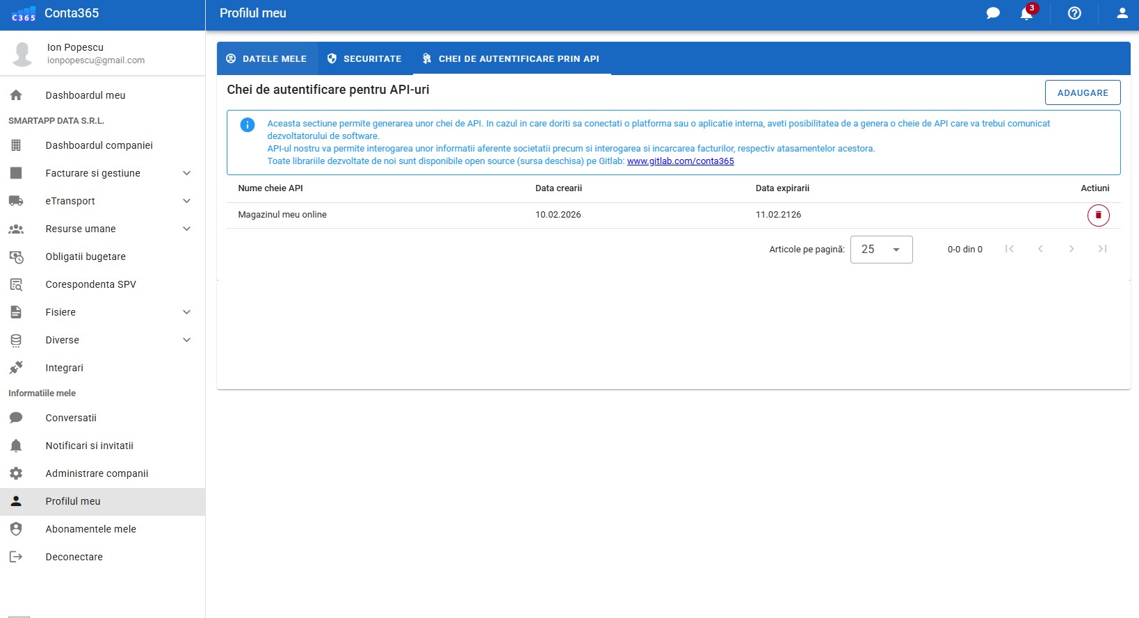Open the chat messages icon in header

(x=993, y=13)
